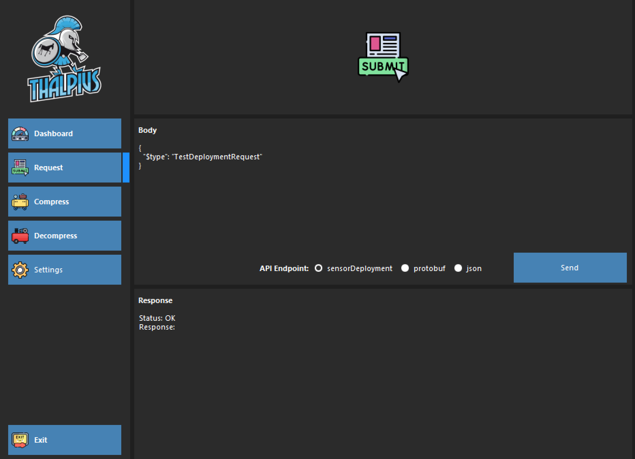Click the Exit sign icon

20,440
